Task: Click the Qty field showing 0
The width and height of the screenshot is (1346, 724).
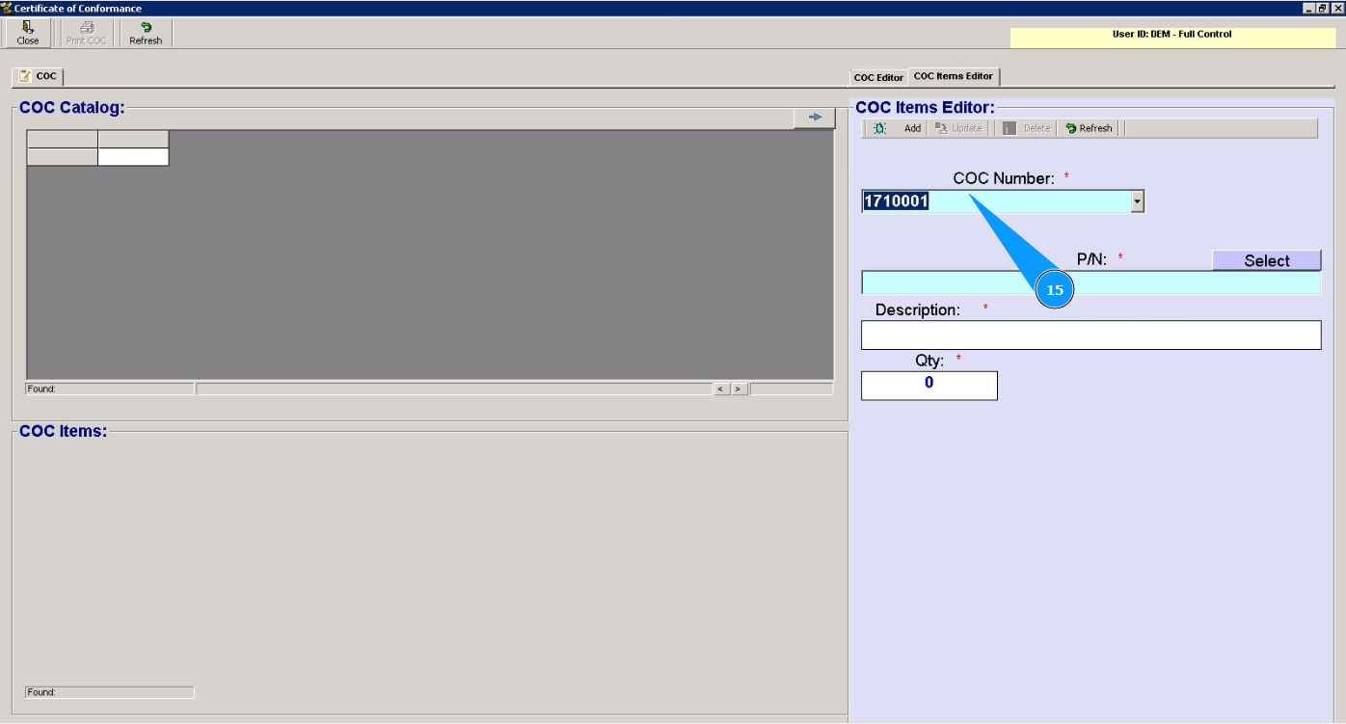Action: tap(929, 385)
